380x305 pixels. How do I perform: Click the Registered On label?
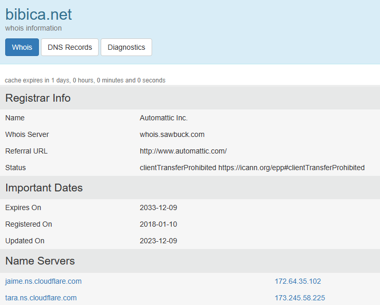tap(29, 224)
